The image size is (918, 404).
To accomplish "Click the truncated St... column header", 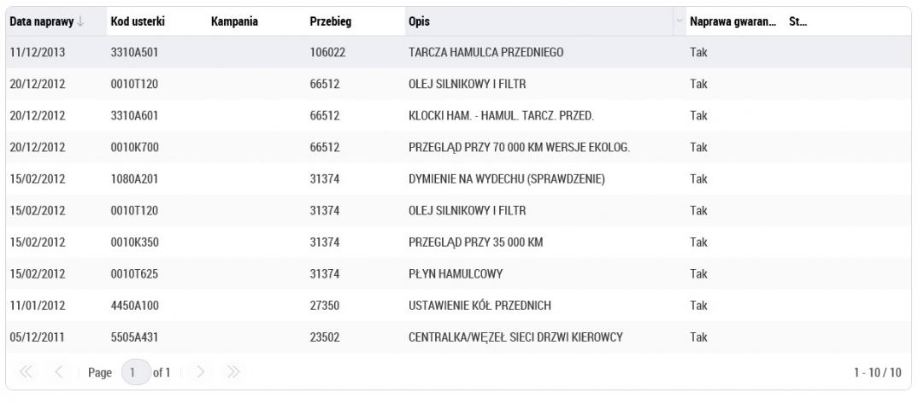I will click(x=798, y=21).
